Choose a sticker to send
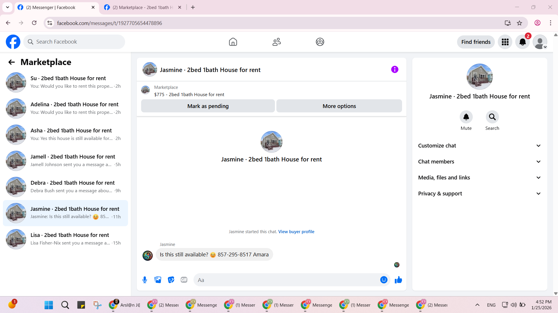The image size is (558, 313). [x=171, y=280]
